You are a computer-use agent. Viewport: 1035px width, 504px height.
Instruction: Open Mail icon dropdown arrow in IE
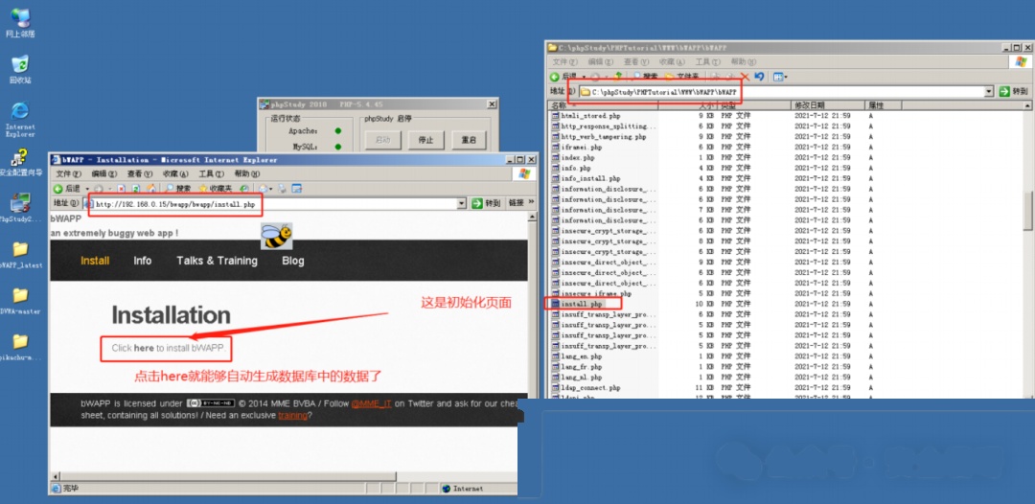coord(270,190)
